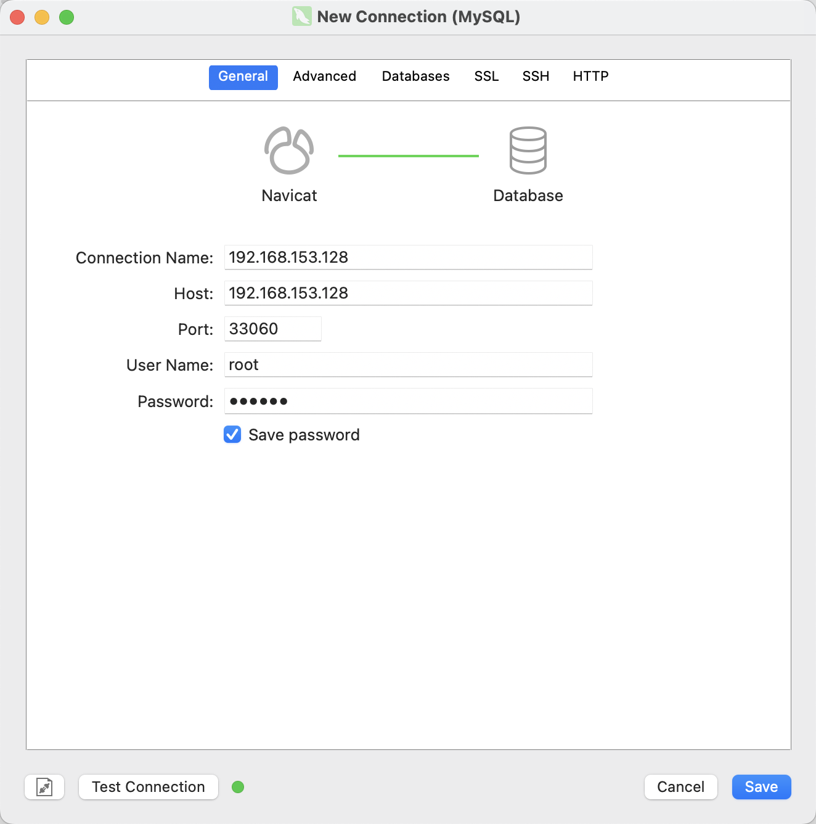
Task: Open the HTTP tab
Action: (590, 76)
